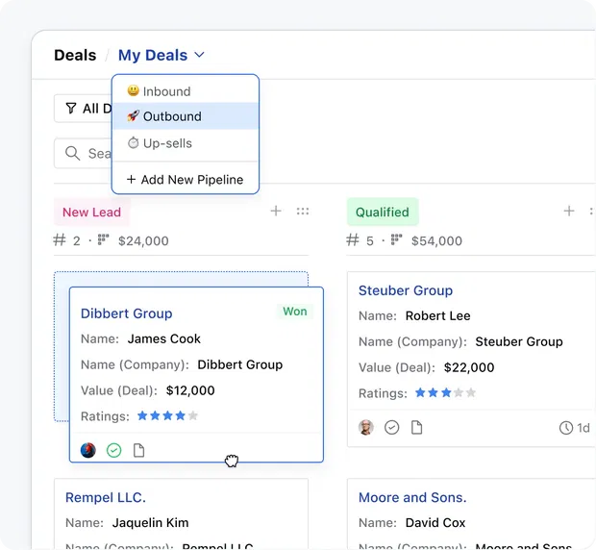596x550 pixels.
Task: Click the New Lead column drag handle
Action: click(x=303, y=211)
